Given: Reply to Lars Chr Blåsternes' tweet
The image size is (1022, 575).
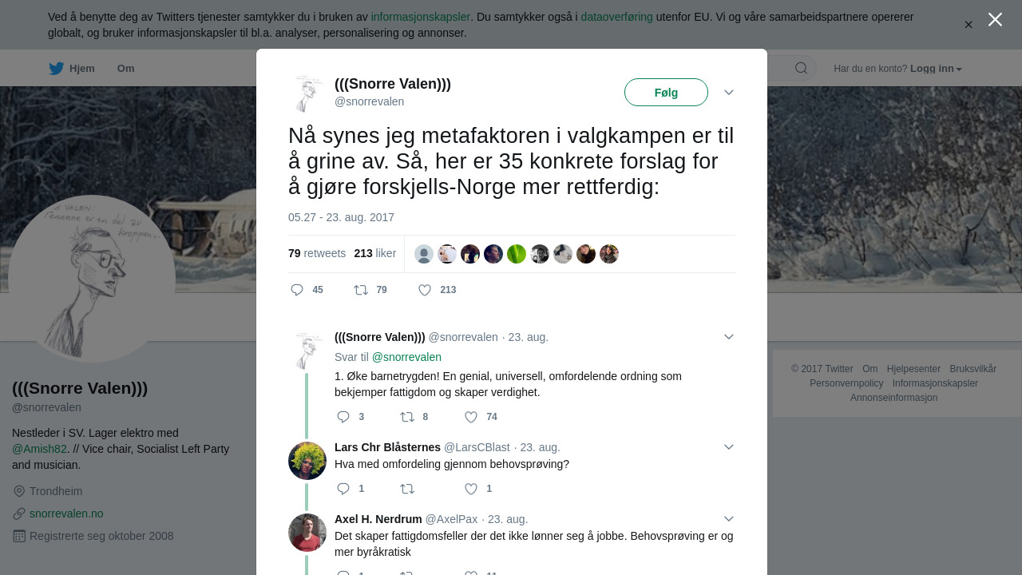Looking at the screenshot, I should (x=343, y=489).
